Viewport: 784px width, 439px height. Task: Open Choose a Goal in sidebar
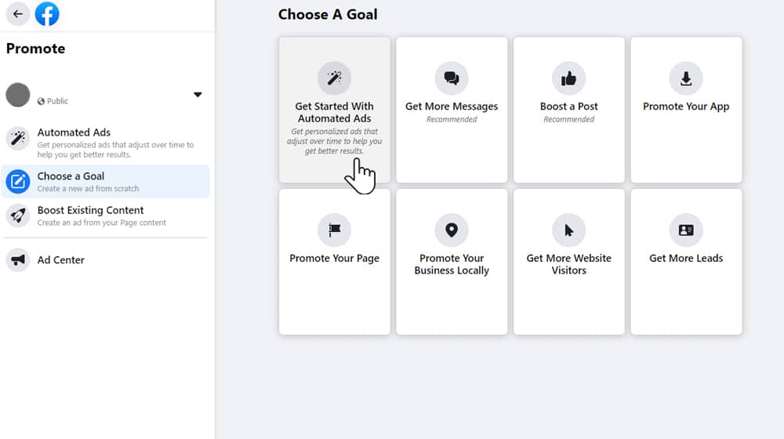106,182
